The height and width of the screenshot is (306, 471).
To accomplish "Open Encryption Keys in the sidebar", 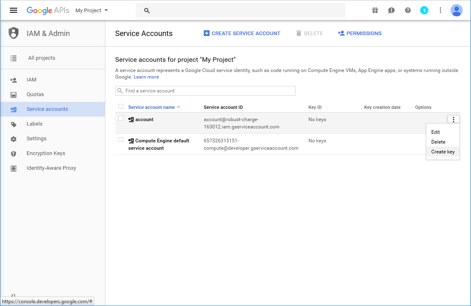I will pos(46,153).
